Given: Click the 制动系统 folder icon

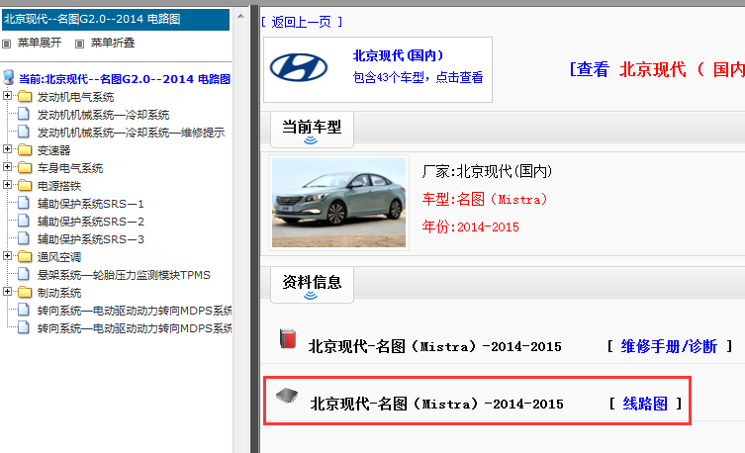Looking at the screenshot, I should click(25, 293).
